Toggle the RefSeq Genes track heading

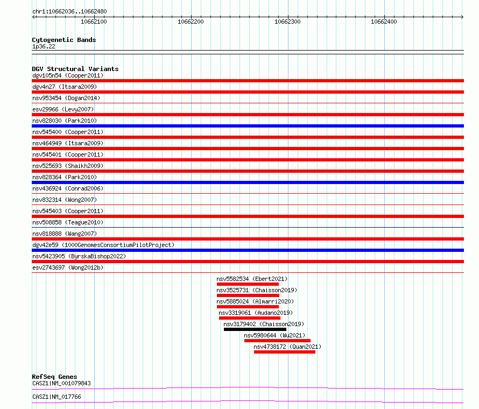pos(54,377)
